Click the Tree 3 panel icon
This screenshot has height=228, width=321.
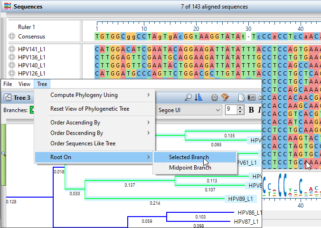click(8, 97)
